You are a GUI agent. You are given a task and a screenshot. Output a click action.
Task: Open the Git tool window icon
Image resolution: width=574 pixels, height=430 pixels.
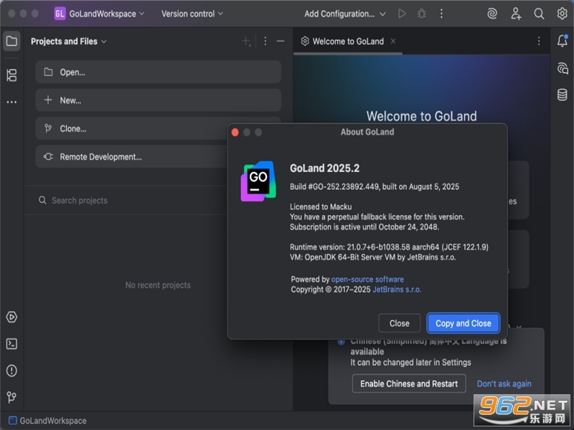click(x=11, y=397)
